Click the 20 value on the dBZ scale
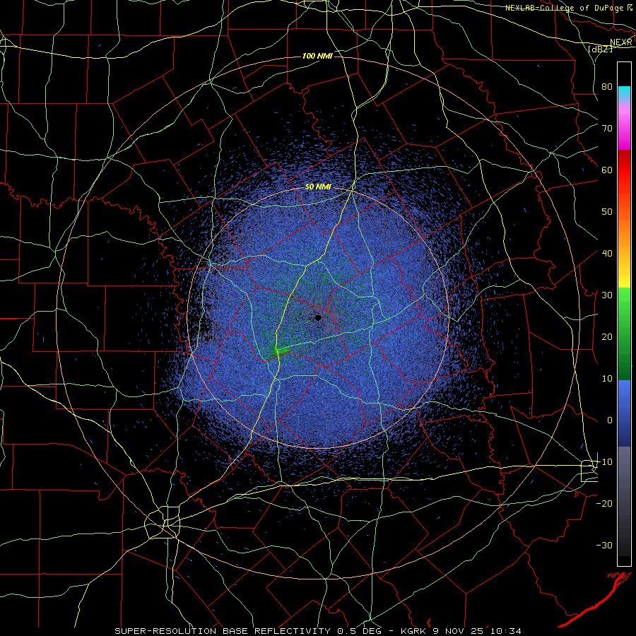 click(607, 336)
